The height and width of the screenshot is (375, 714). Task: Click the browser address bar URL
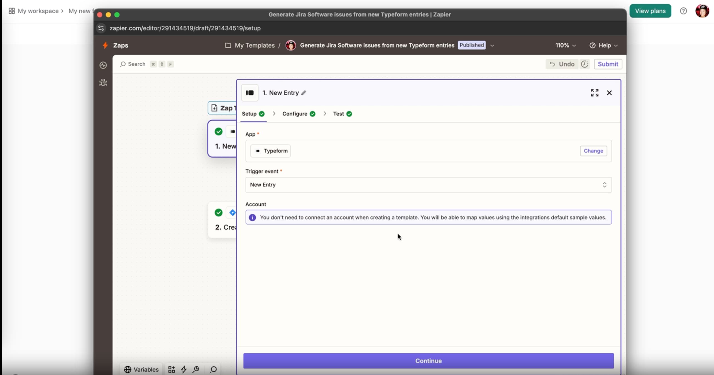[x=185, y=28]
